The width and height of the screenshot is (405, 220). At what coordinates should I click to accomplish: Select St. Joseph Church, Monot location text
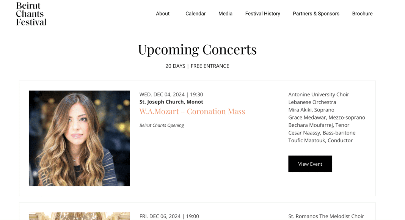(x=171, y=102)
